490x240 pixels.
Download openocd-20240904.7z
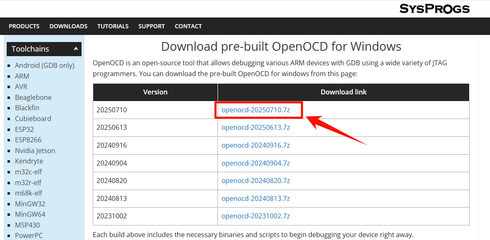tap(256, 163)
